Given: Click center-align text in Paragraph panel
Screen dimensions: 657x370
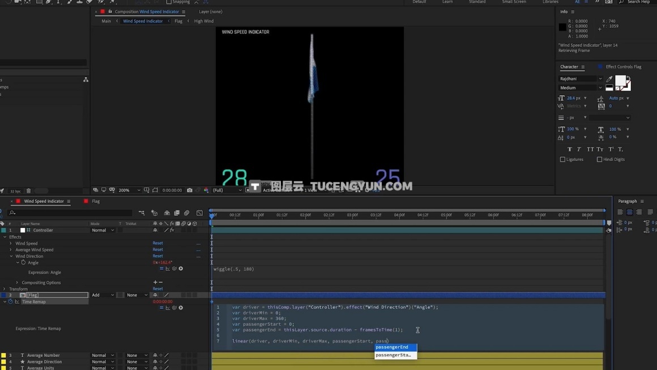Looking at the screenshot, I should pyautogui.click(x=629, y=212).
